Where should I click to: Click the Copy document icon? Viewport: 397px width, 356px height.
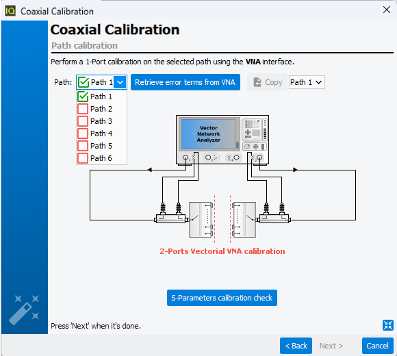[257, 82]
